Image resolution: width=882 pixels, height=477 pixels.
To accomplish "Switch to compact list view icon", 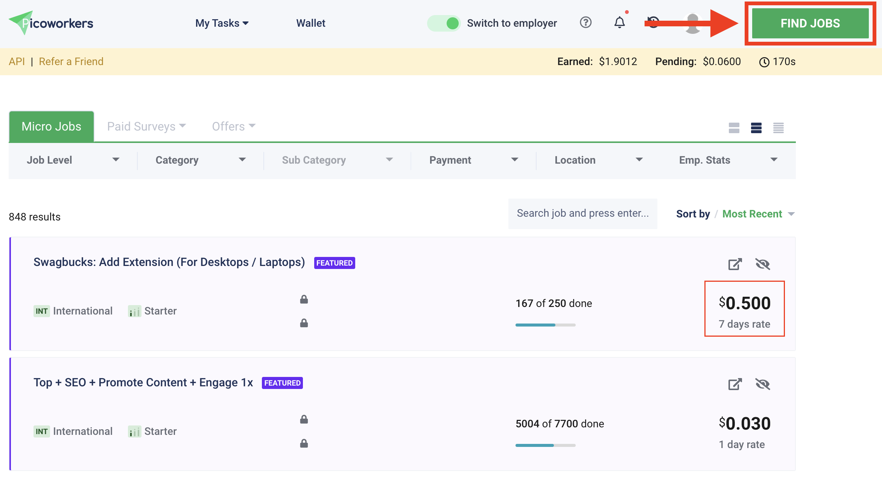I will pos(778,128).
